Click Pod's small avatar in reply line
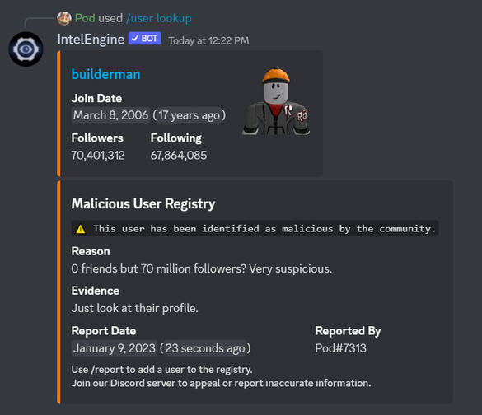482x415 pixels. [64, 18]
